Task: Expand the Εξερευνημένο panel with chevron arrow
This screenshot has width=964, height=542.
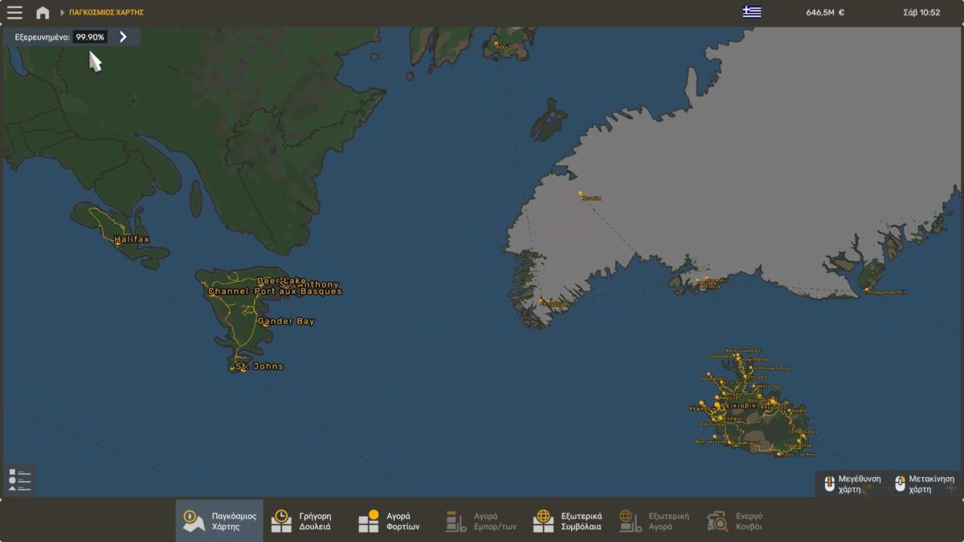Action: [123, 37]
